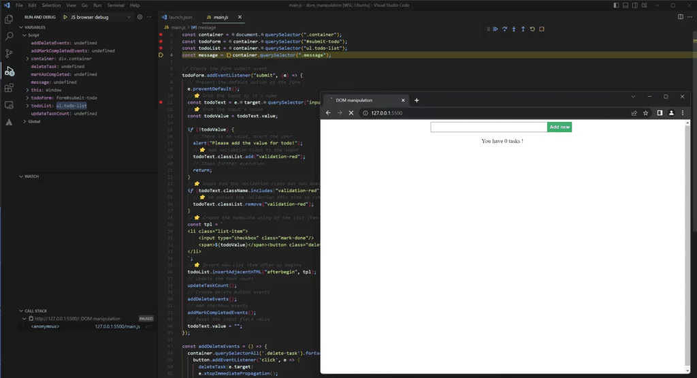
Task: Step out in the debug toolbar
Action: [523, 29]
